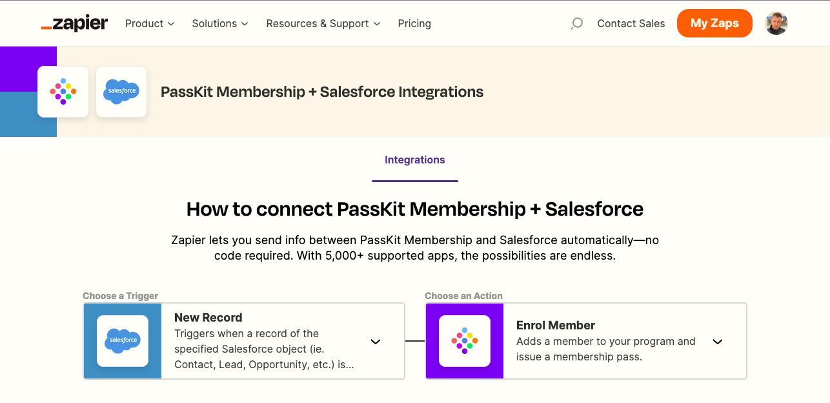Open the search magnifier icon
The width and height of the screenshot is (830, 403).
click(577, 23)
